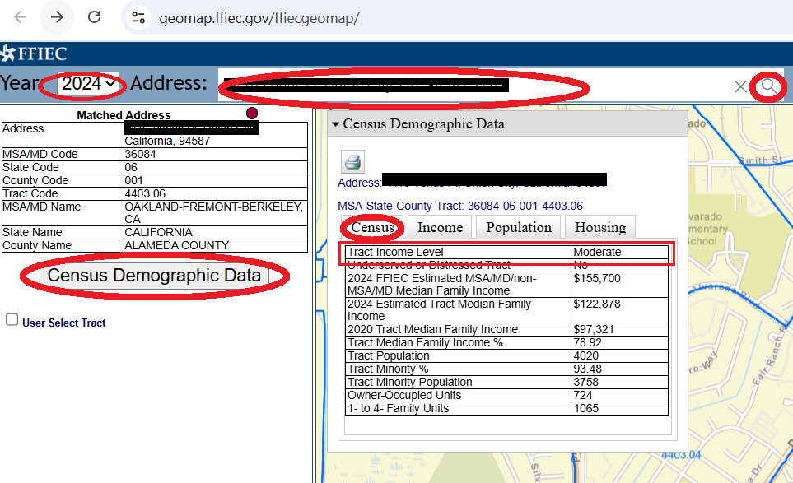View site information icon in address bar
Image resolution: width=793 pixels, height=483 pixels.
click(x=139, y=17)
